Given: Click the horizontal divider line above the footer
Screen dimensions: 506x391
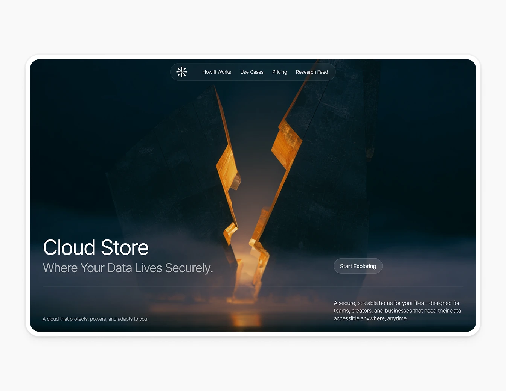Looking at the screenshot, I should [x=252, y=286].
